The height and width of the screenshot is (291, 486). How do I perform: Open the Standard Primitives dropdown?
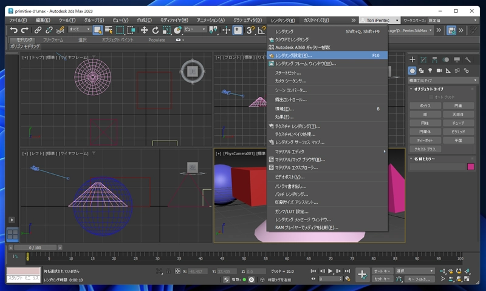(443, 81)
